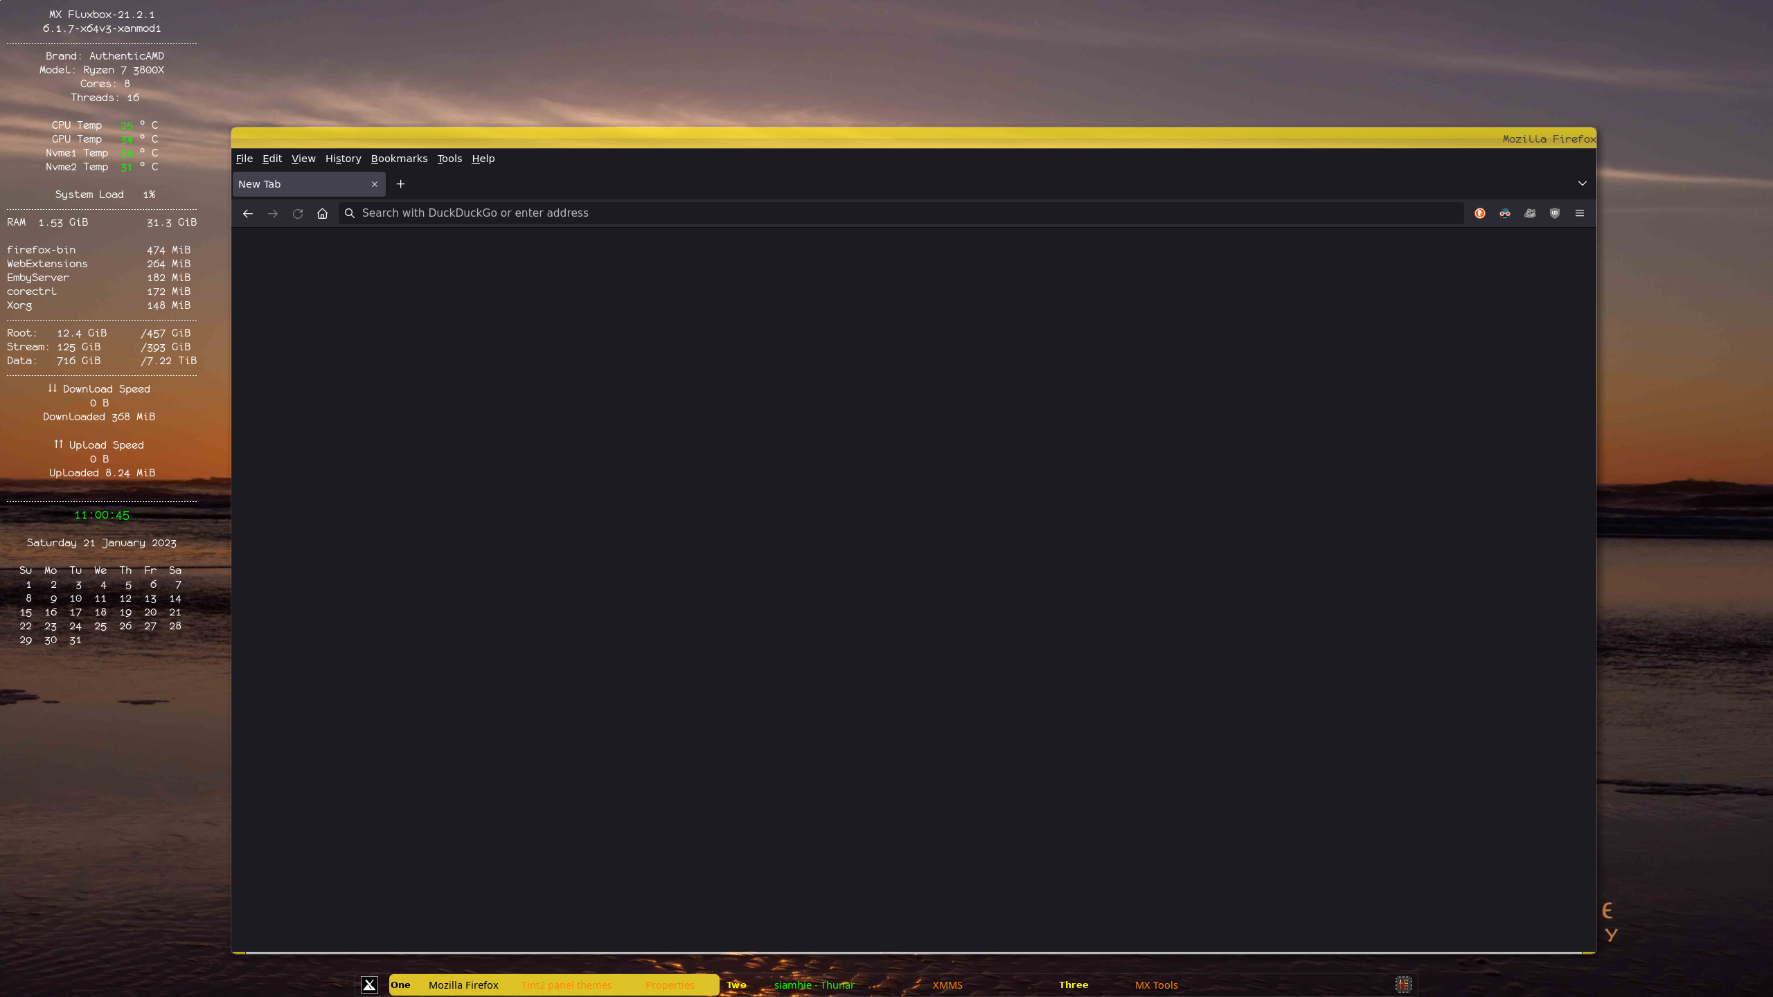Open Firefox hamburger application menu

point(1580,213)
